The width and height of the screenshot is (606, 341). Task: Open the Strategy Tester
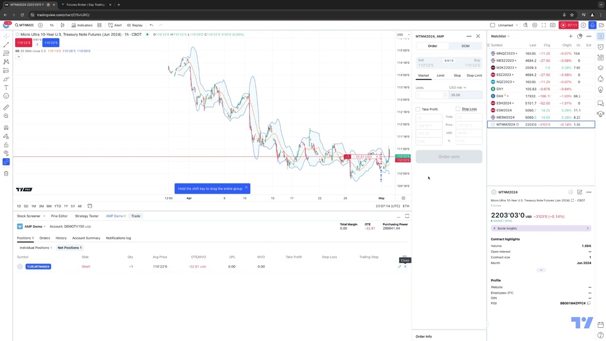click(87, 216)
